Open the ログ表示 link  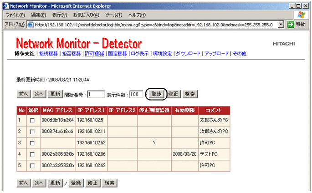(140, 53)
